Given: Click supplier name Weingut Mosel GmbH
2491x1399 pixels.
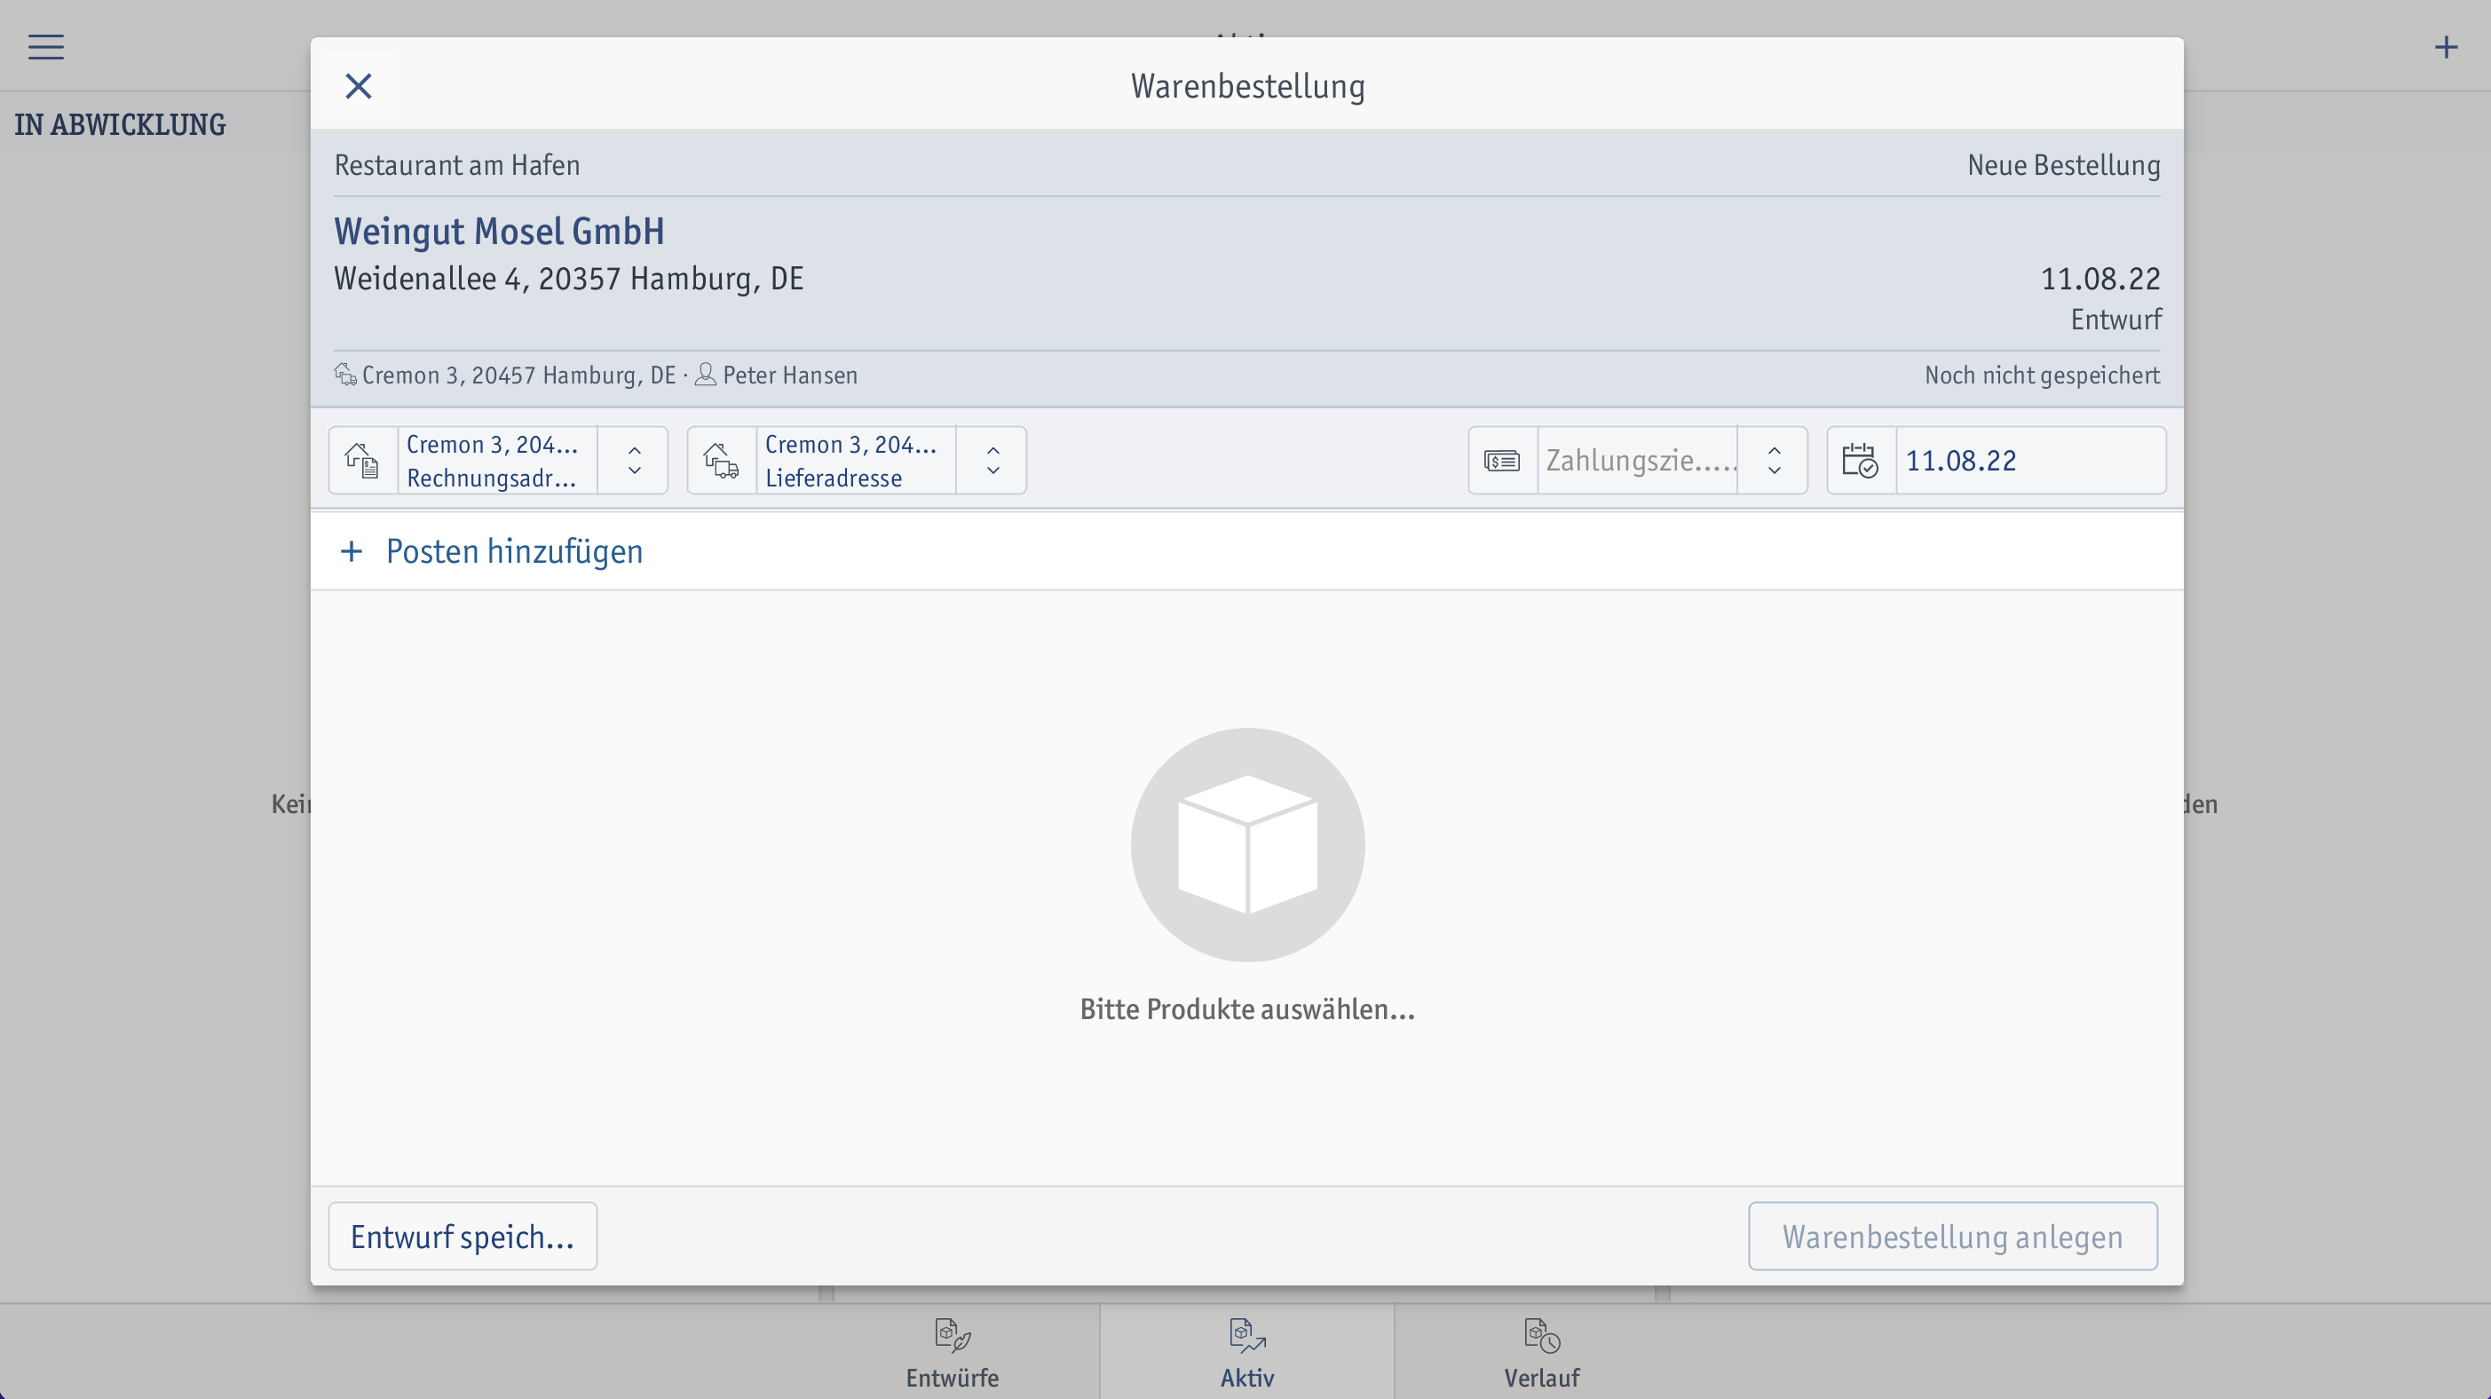Looking at the screenshot, I should [x=499, y=231].
